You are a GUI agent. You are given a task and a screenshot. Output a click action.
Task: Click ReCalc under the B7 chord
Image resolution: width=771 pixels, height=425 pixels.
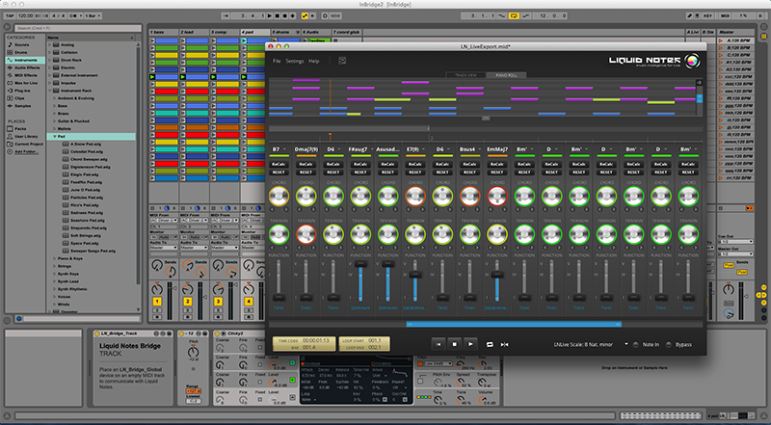278,164
